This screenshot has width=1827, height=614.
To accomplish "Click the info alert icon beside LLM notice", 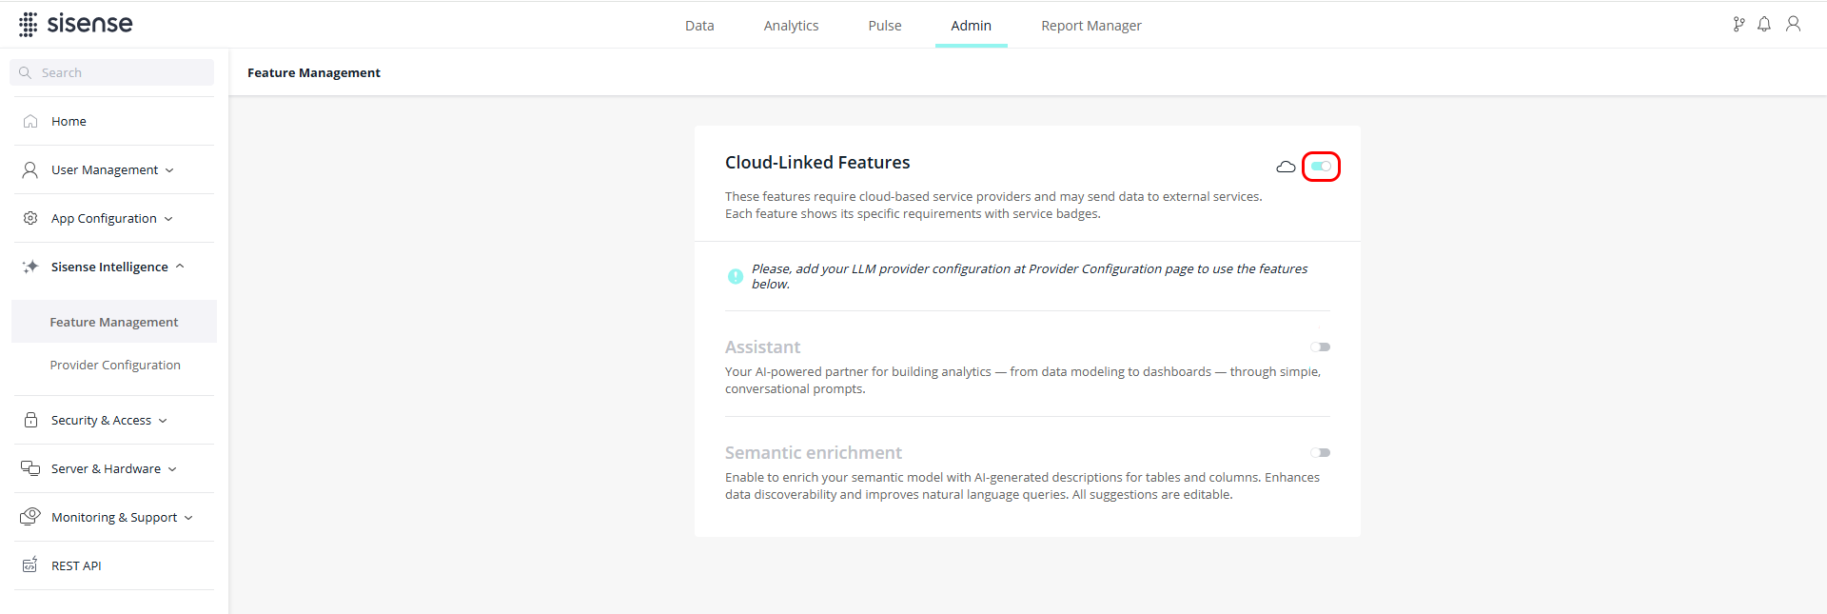I will click(x=736, y=276).
